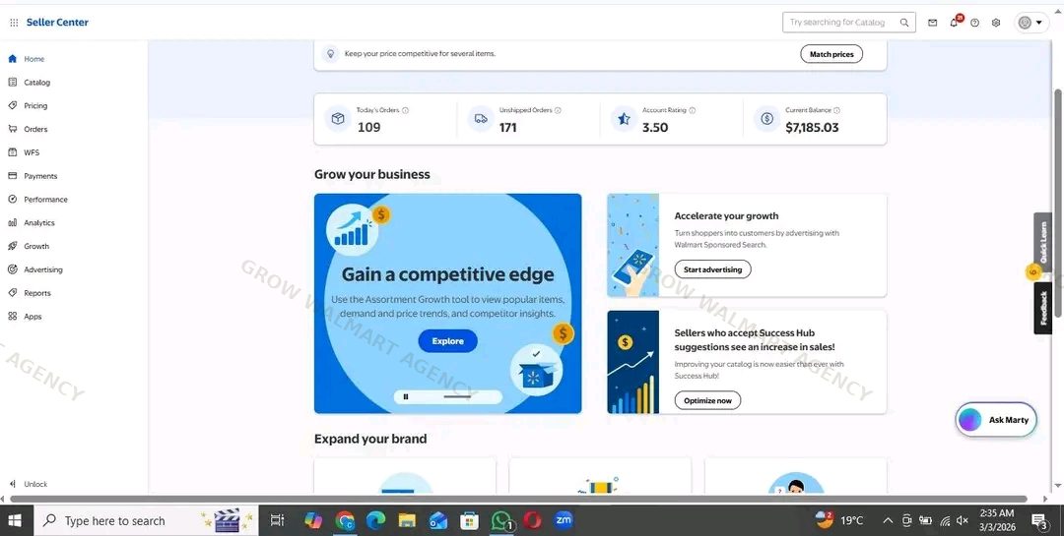This screenshot has height=536, width=1064.
Task: Open the Quick Learn side tab
Action: tap(1043, 242)
